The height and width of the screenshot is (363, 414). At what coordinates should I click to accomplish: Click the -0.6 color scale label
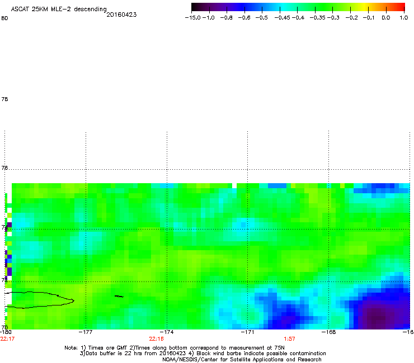tap(244, 18)
